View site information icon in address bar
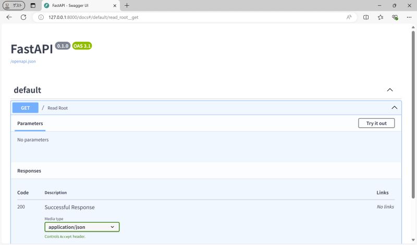Image resolution: width=417 pixels, height=245 pixels. tap(41, 17)
